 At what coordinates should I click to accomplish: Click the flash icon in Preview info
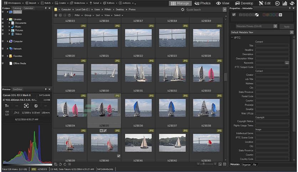click(x=36, y=106)
